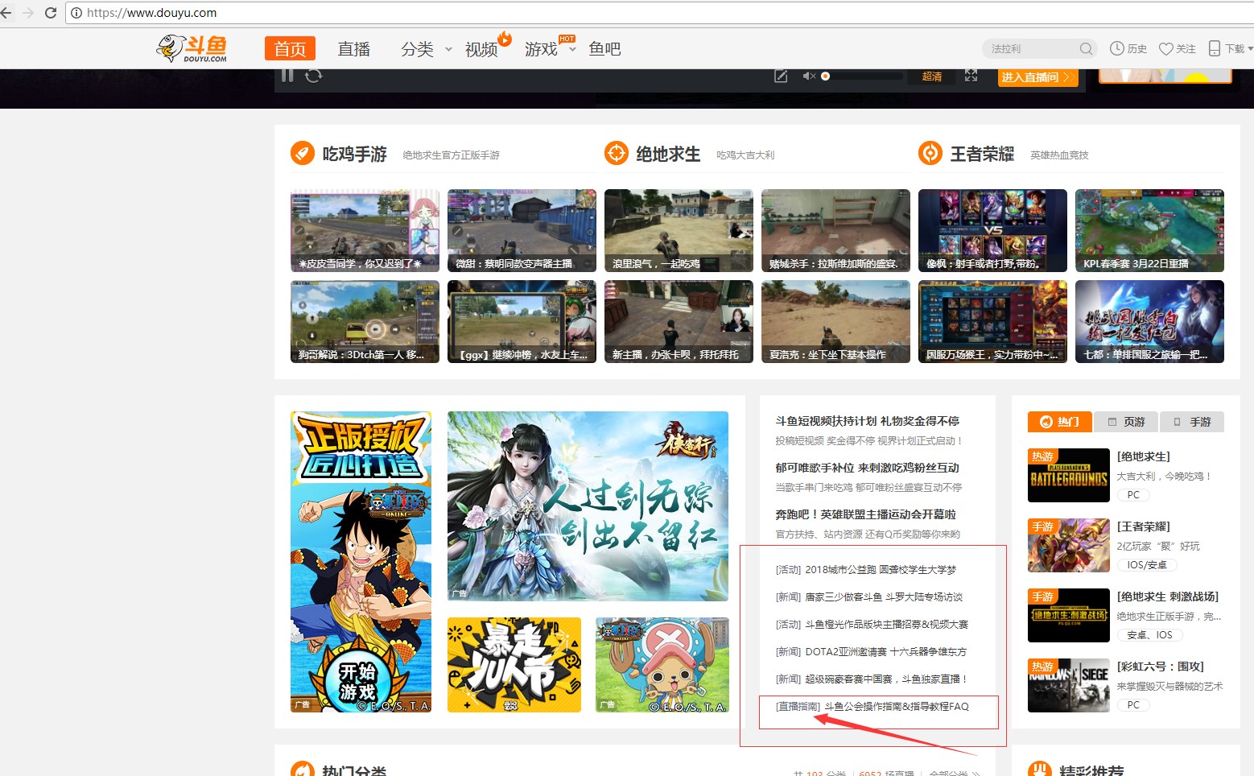
Task: Open the 像枫：射手或者打野 stream
Action: click(x=992, y=230)
